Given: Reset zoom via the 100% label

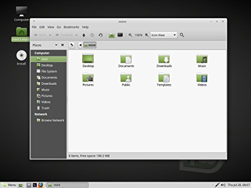Looking at the screenshot, I should point(139,35).
